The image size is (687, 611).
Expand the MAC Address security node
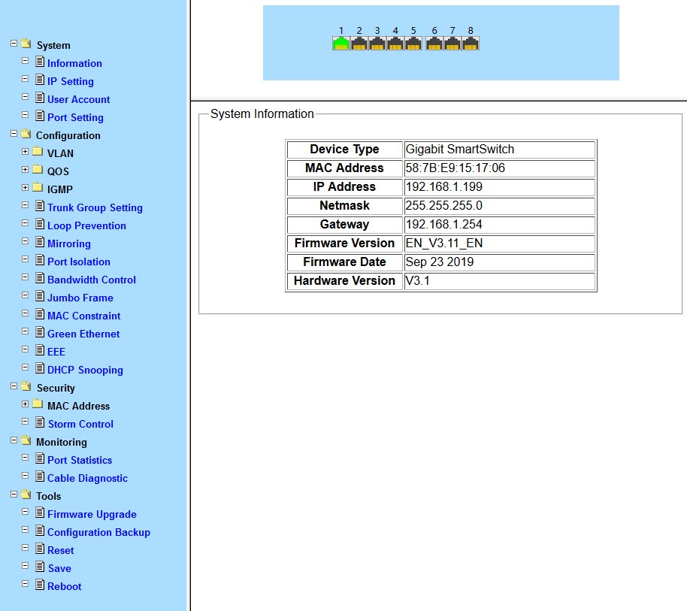(x=26, y=405)
